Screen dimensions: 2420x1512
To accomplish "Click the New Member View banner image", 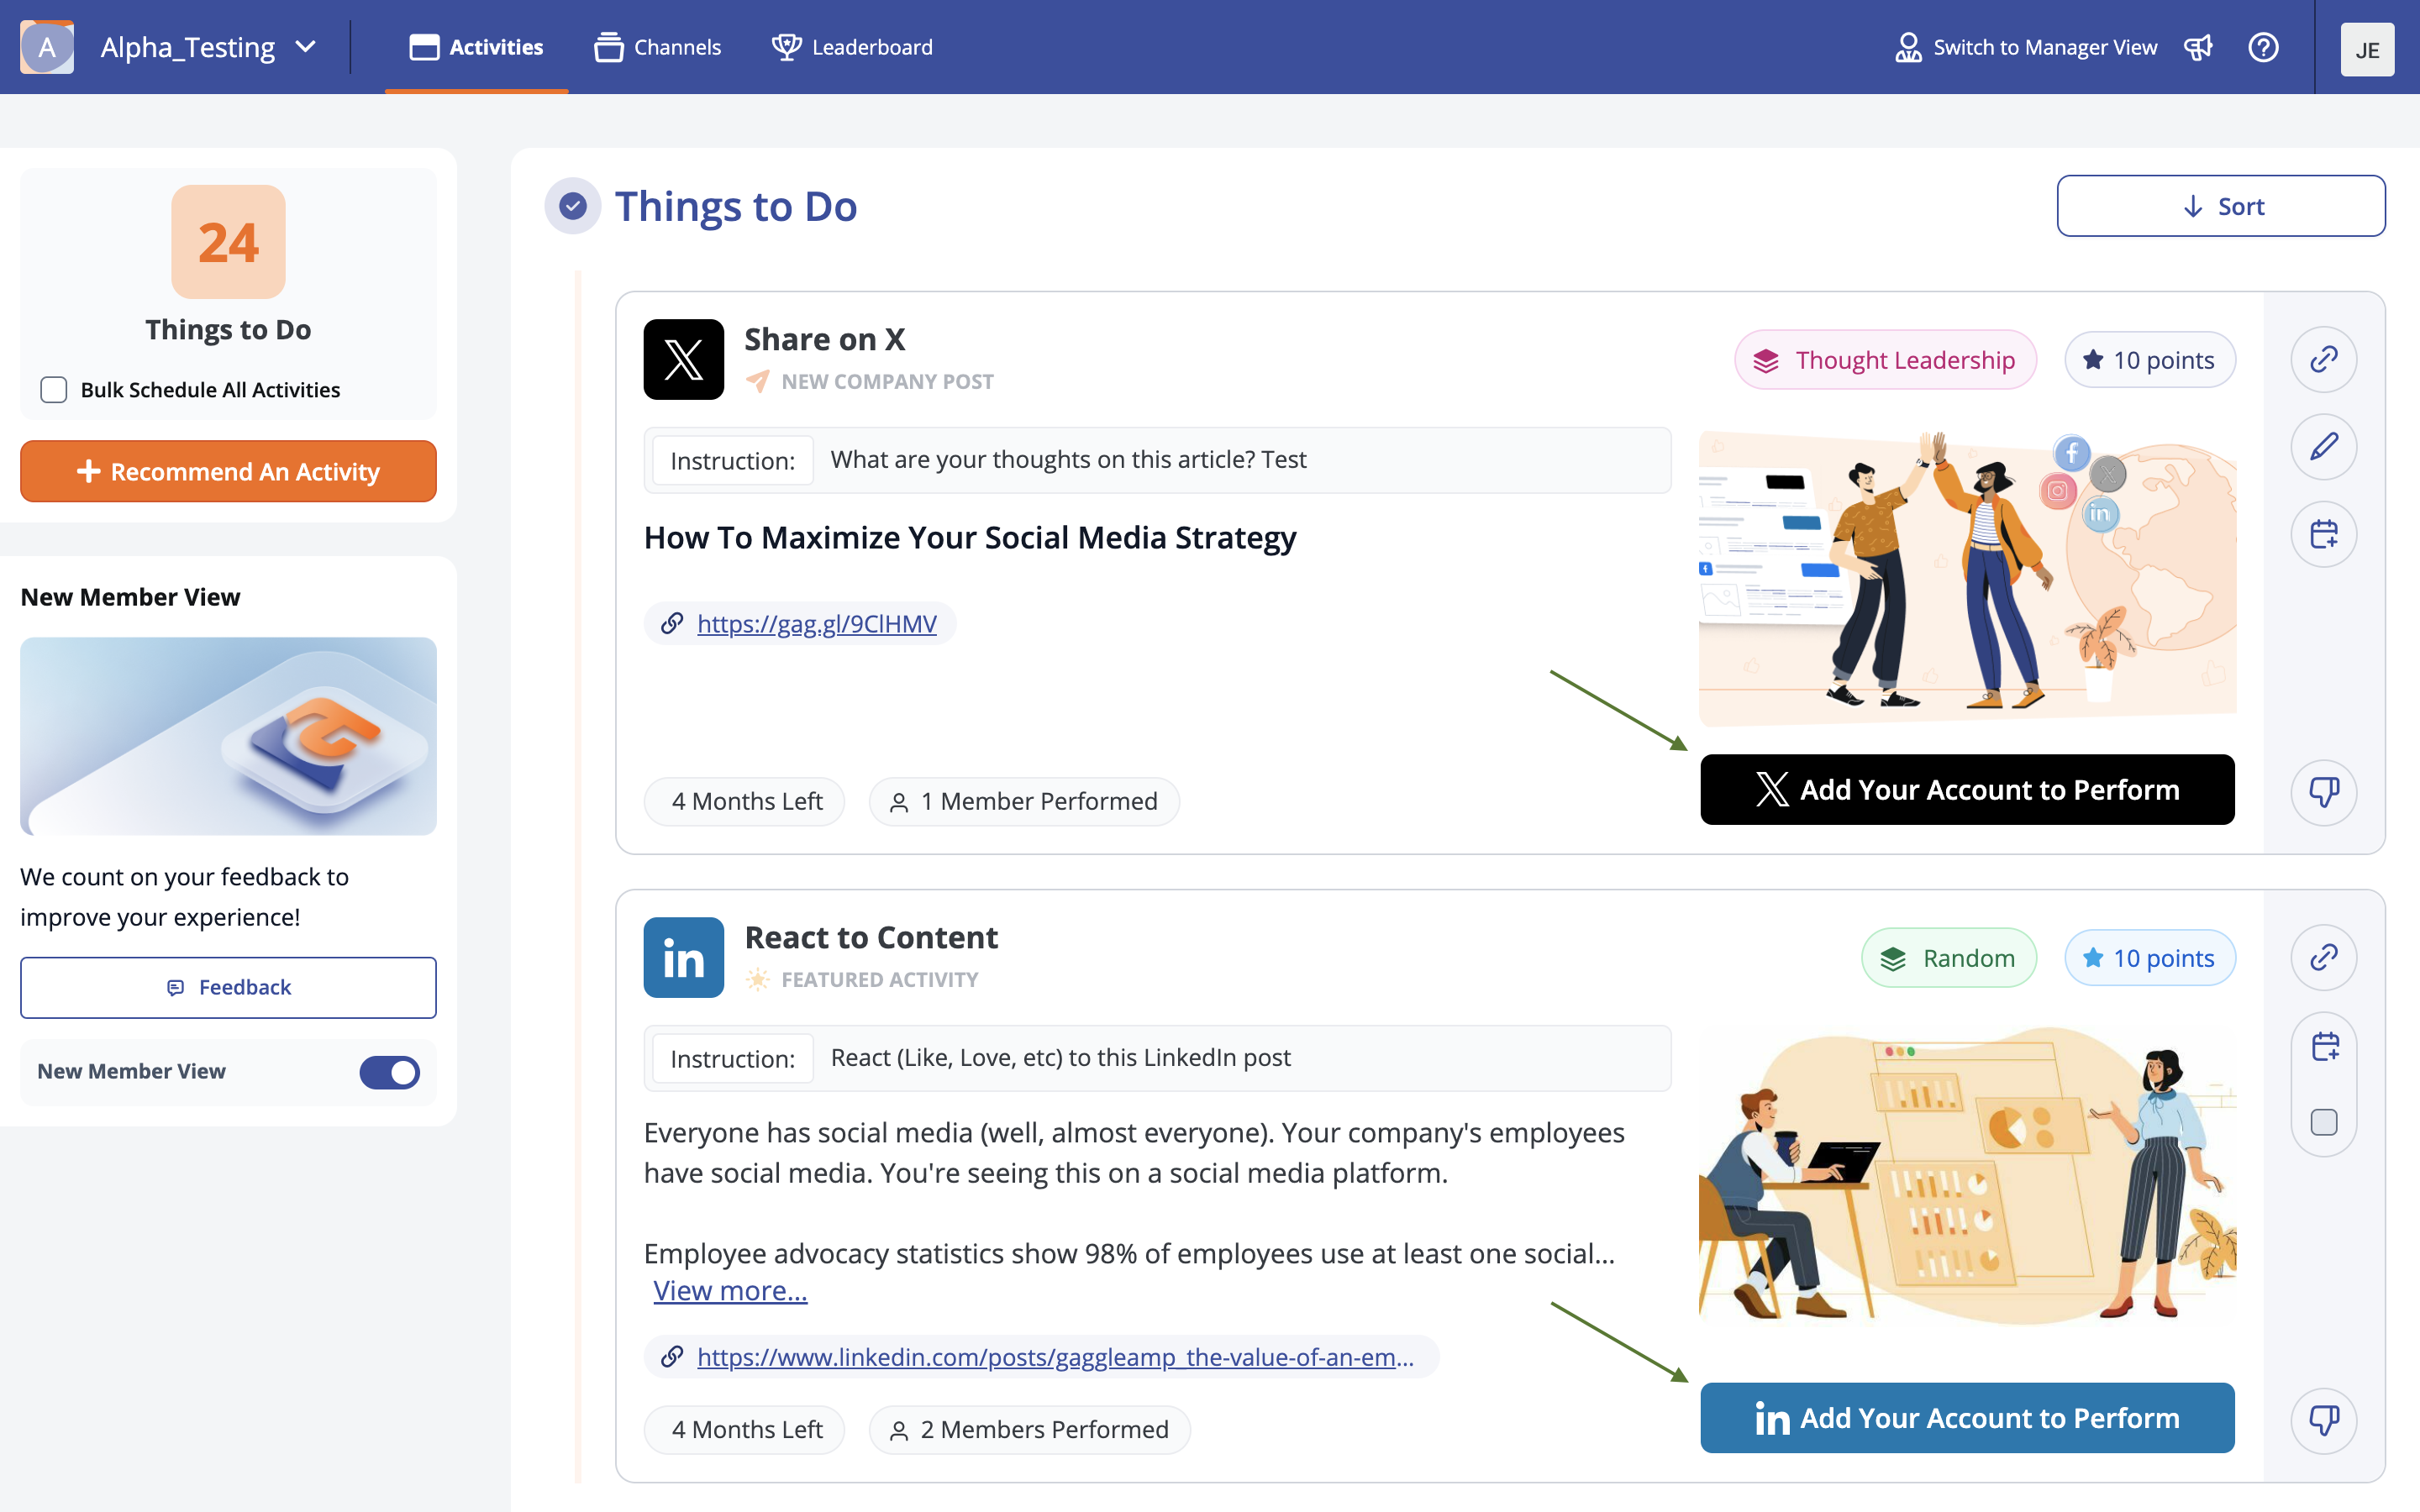I will coord(228,736).
